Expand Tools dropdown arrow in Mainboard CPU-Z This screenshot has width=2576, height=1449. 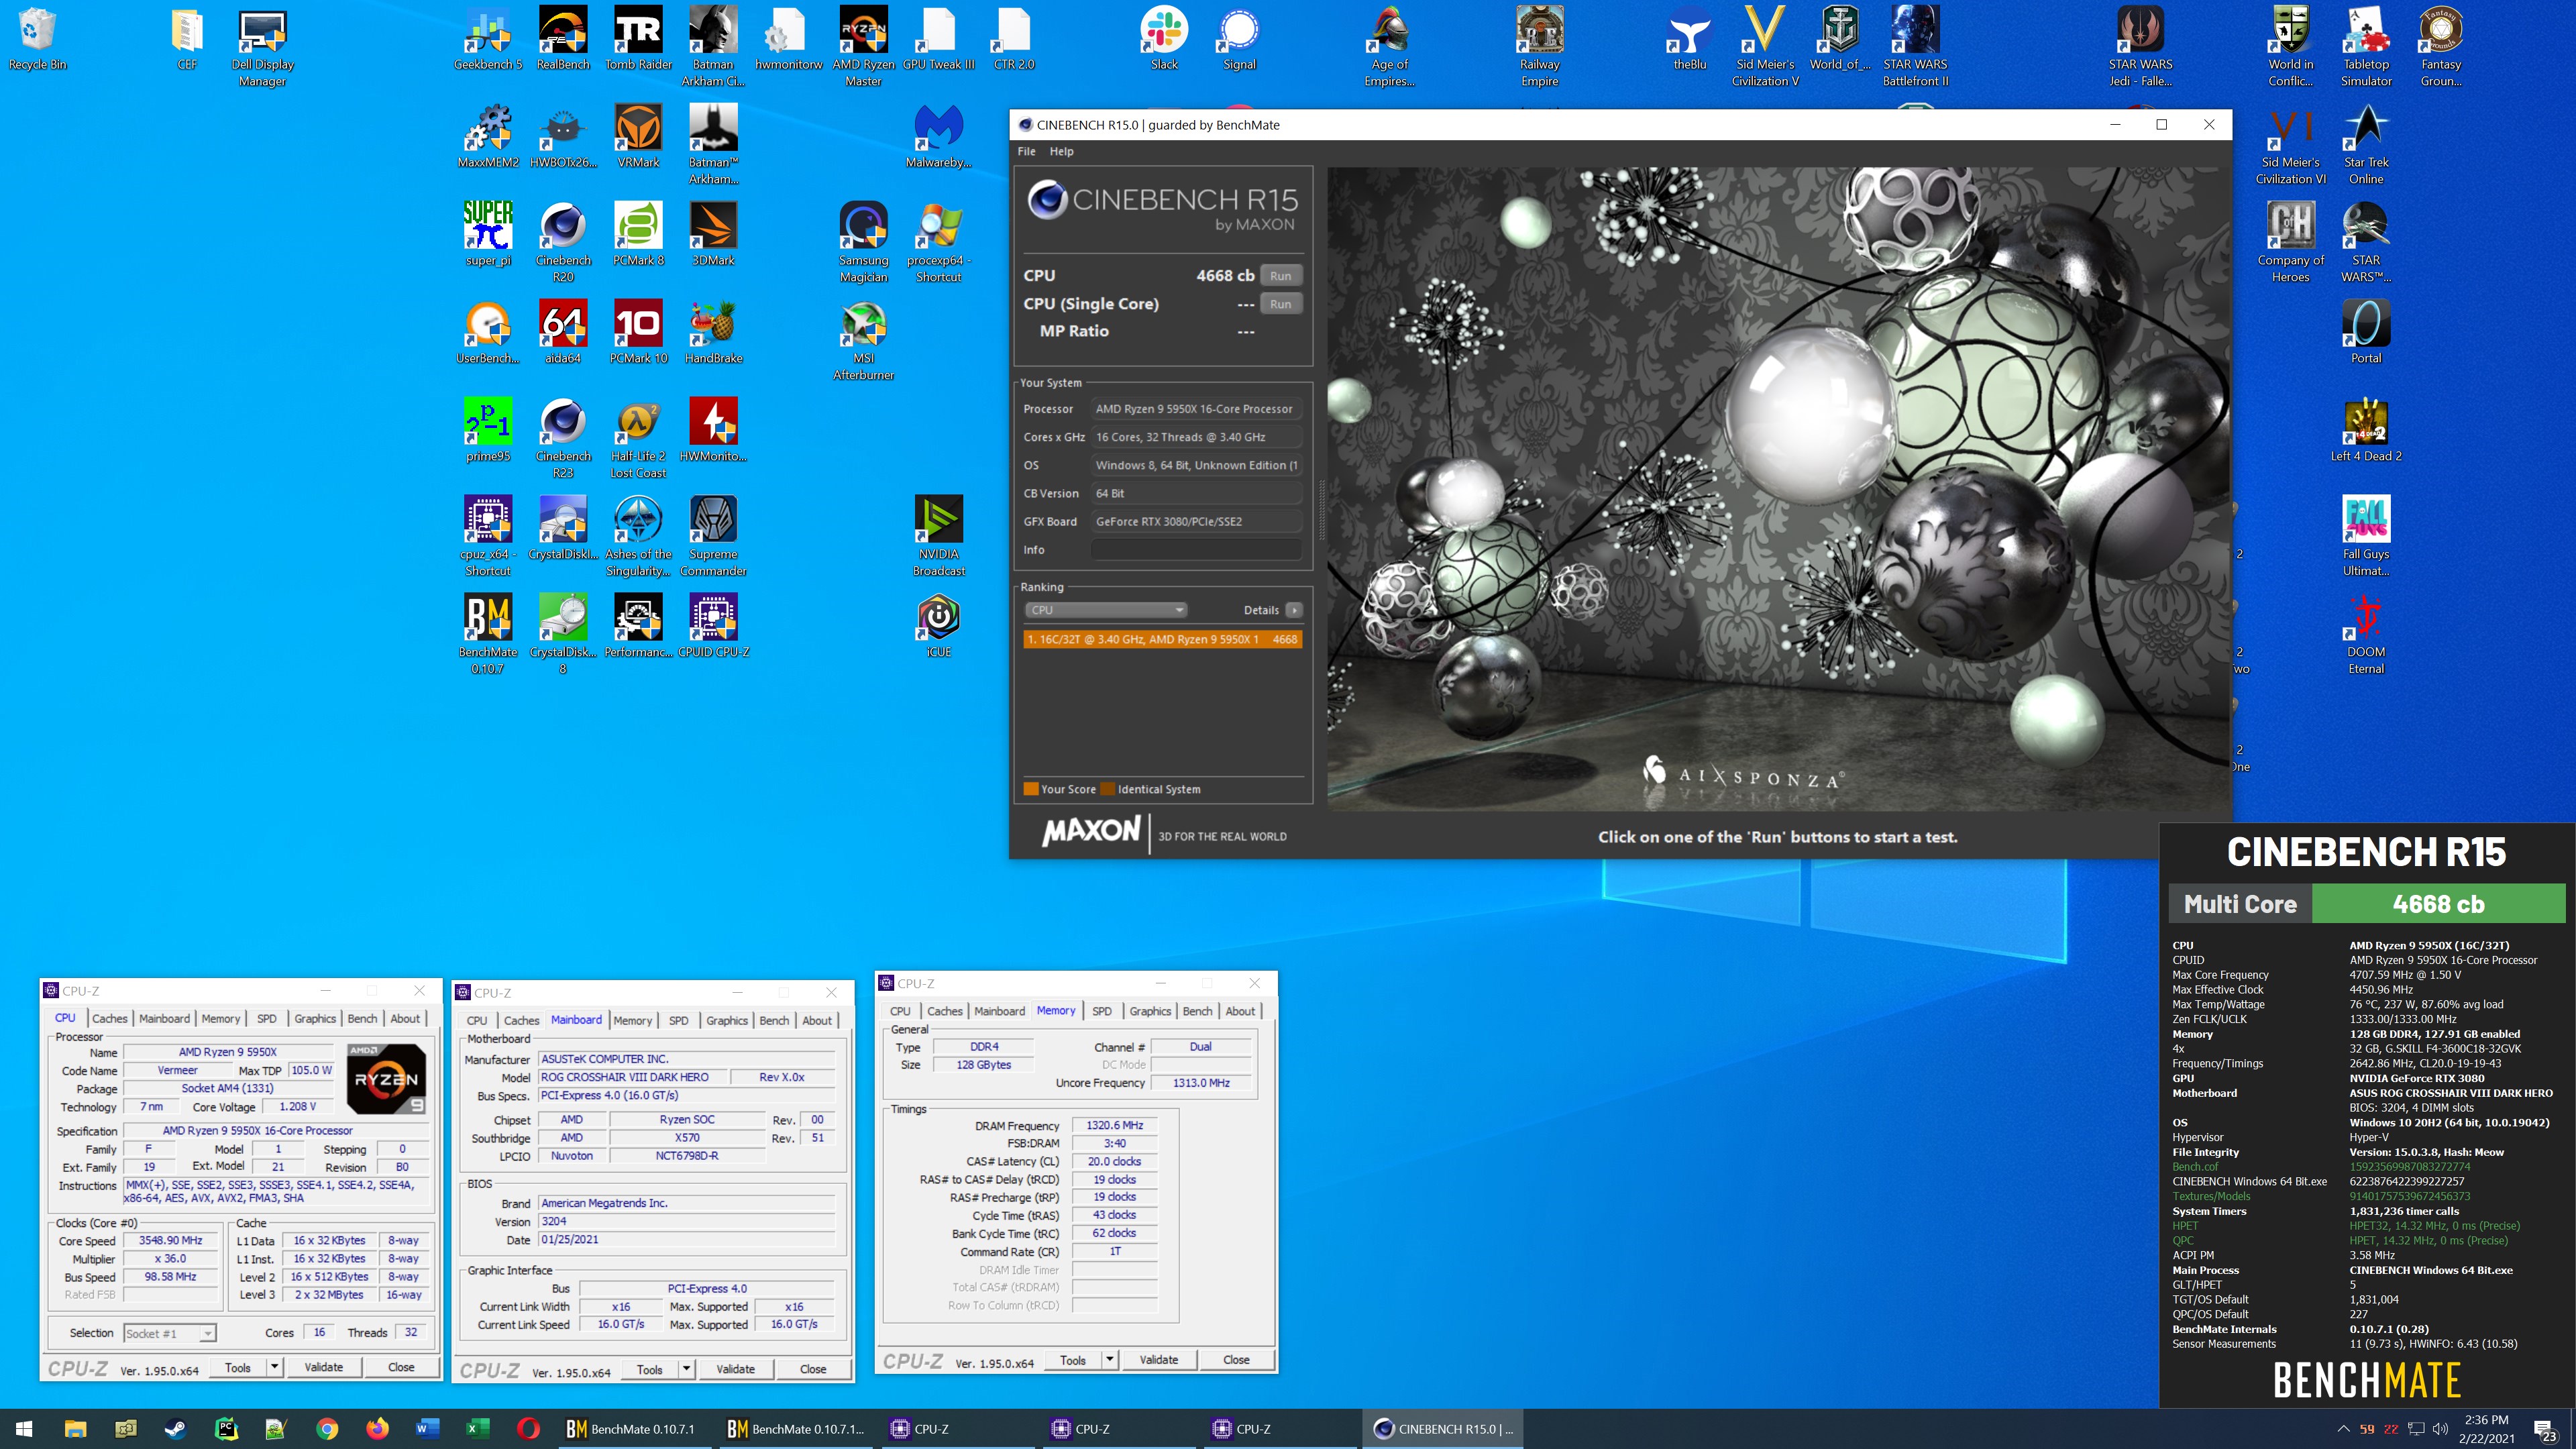pos(686,1369)
